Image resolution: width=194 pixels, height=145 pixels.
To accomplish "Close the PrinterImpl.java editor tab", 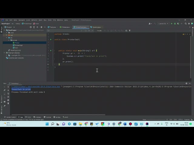I will click(x=88, y=27).
